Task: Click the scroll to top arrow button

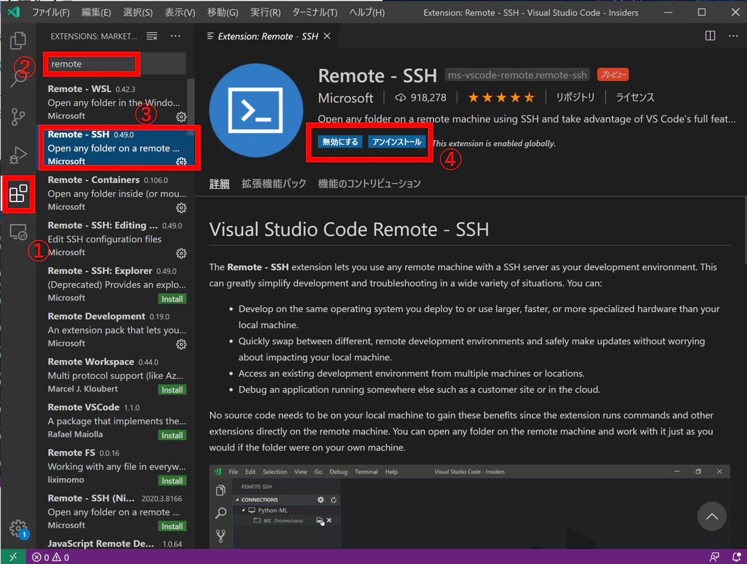Action: [712, 517]
